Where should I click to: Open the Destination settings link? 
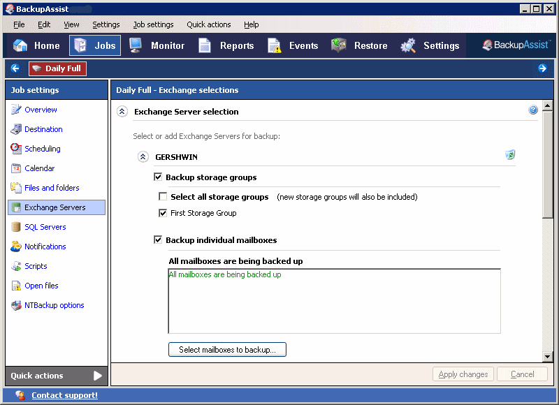pos(43,129)
